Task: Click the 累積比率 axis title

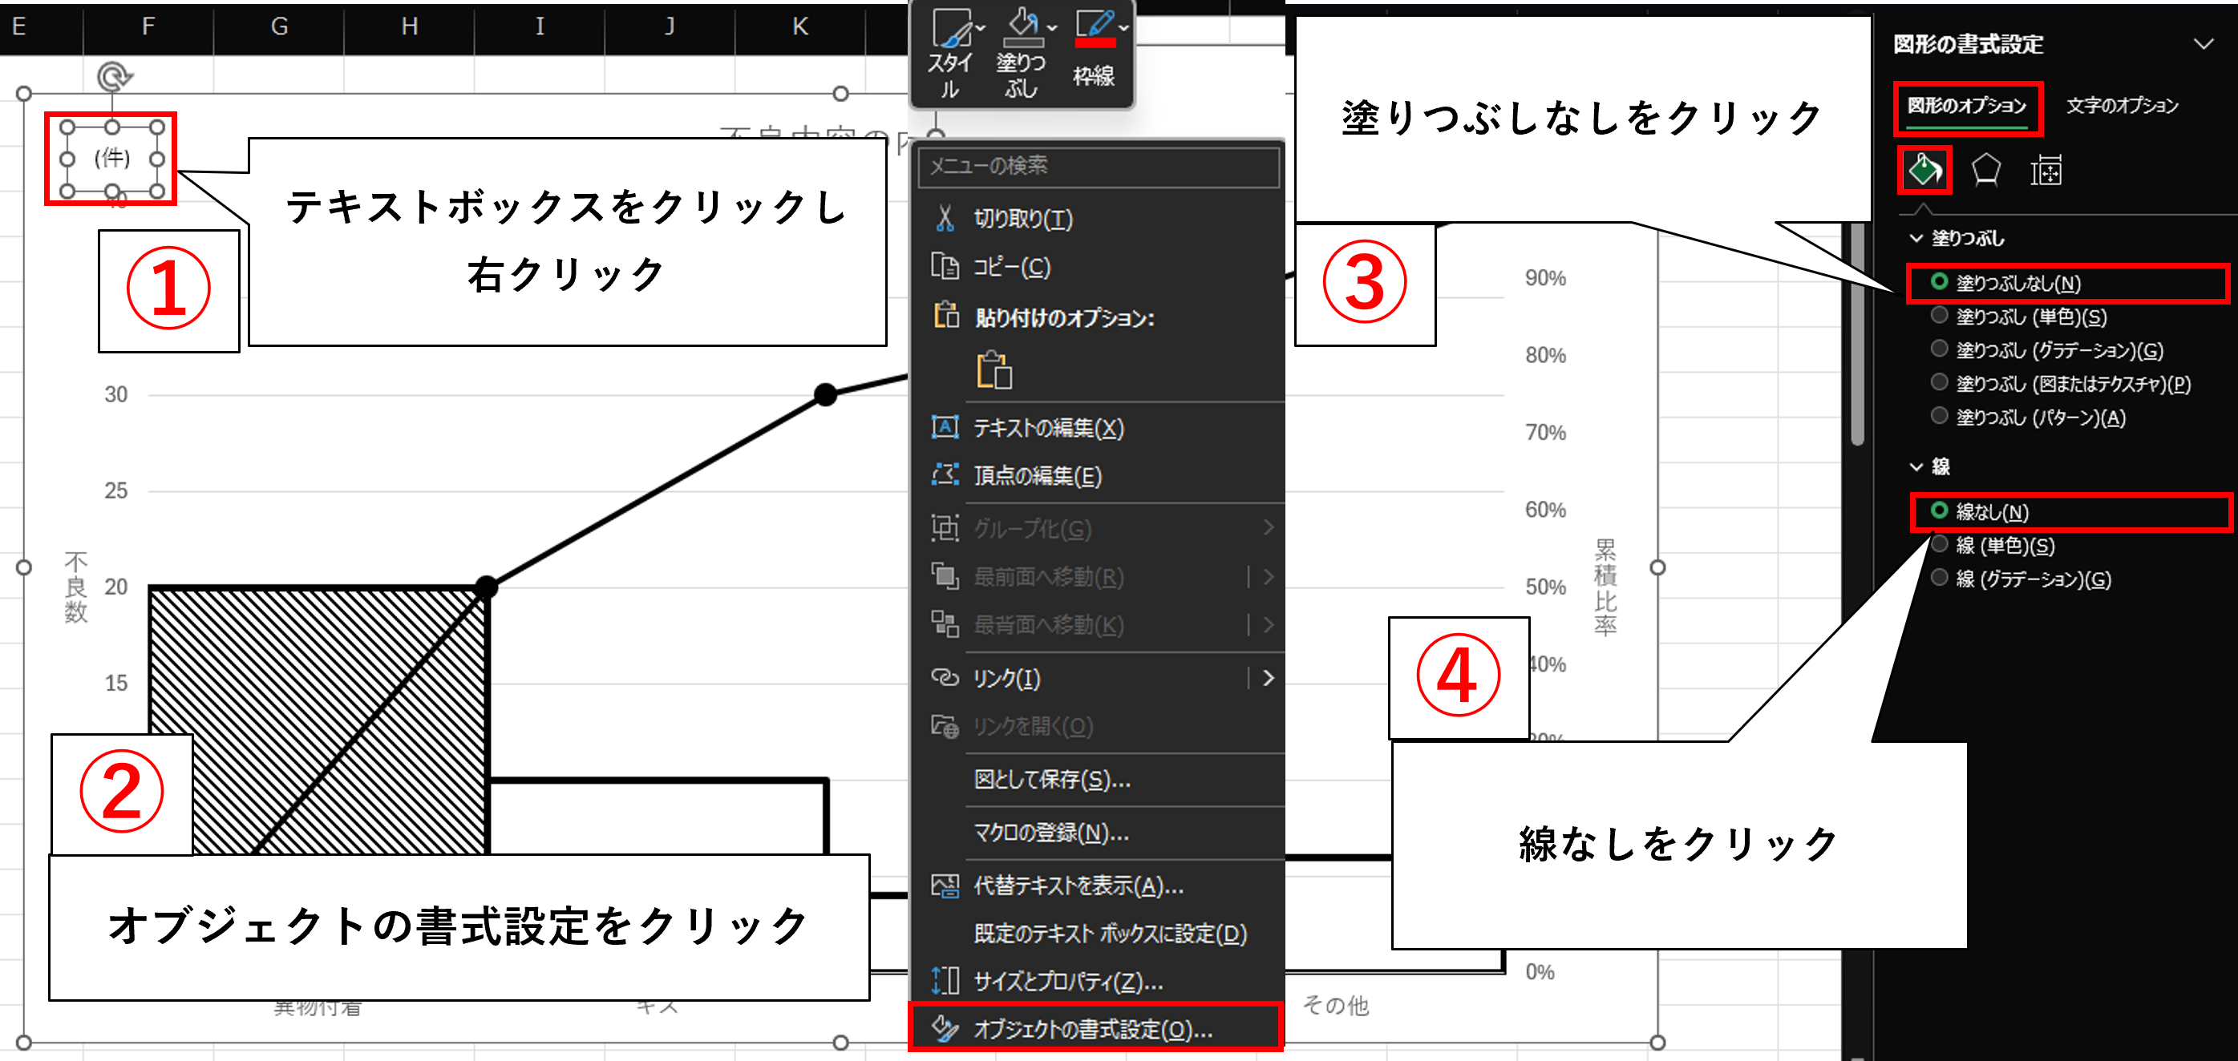Action: click(1605, 588)
